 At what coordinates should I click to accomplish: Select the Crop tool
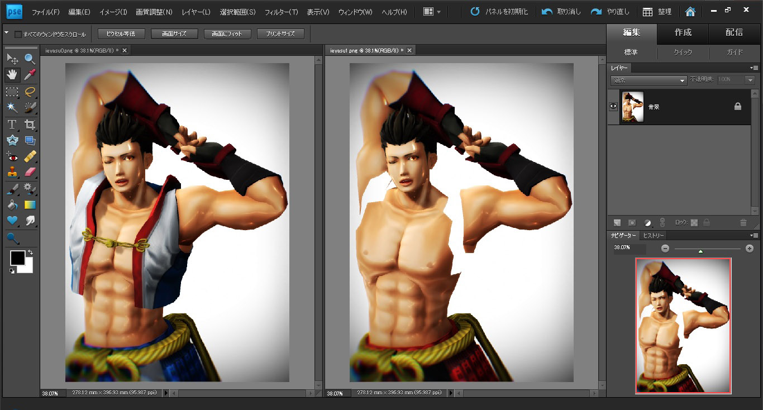pyautogui.click(x=30, y=125)
